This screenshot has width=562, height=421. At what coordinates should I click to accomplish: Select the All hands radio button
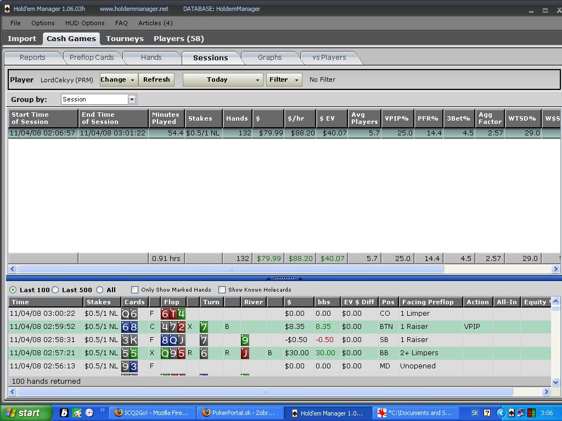click(x=100, y=289)
